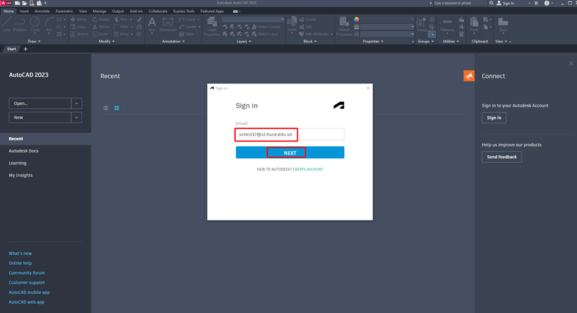Select the Line tool in the Draw panel
Screen dimensions: 577x313
pyautogui.click(x=7, y=24)
